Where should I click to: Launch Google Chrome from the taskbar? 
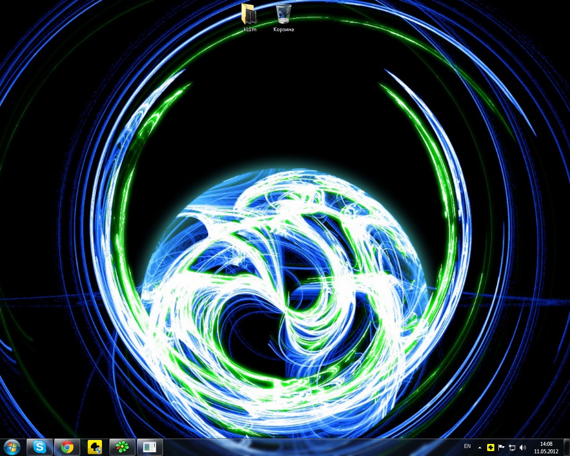[67, 447]
